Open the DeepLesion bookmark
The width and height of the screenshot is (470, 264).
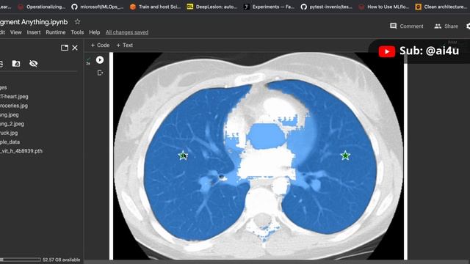[x=211, y=7]
